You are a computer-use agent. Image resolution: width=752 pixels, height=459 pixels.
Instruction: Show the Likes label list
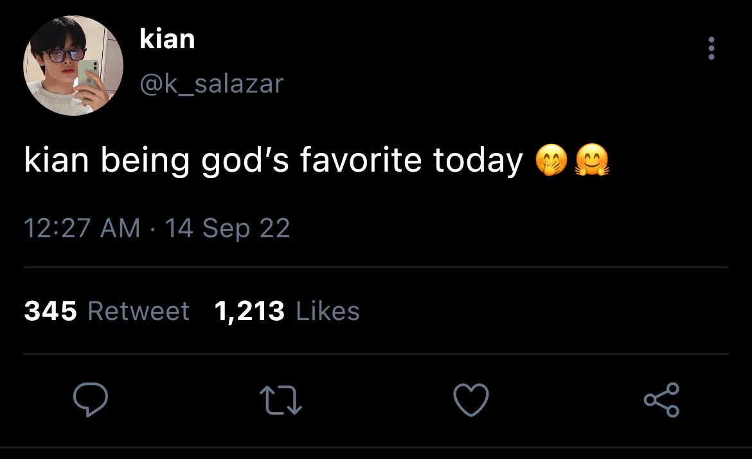coord(328,310)
